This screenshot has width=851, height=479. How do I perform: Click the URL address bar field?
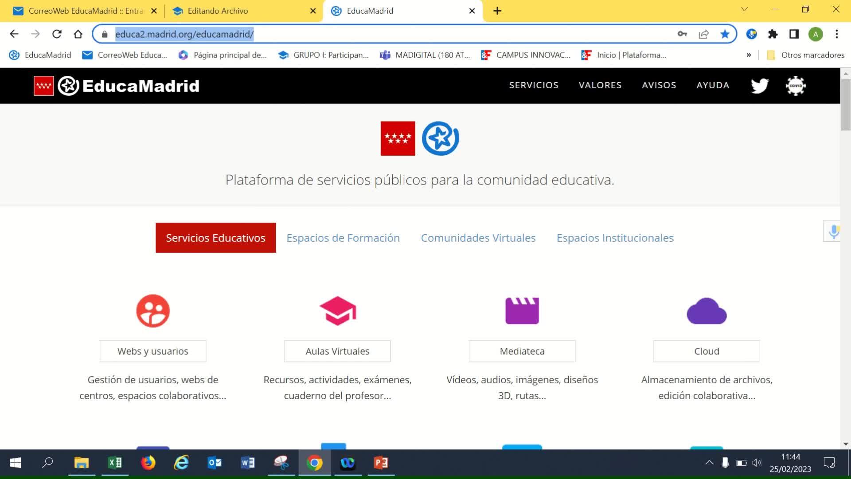[390, 34]
